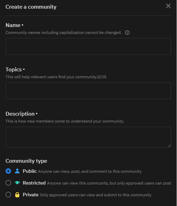Click the yellow lock icon for Private
Viewport: 177px width, 206px height.
pos(17,195)
